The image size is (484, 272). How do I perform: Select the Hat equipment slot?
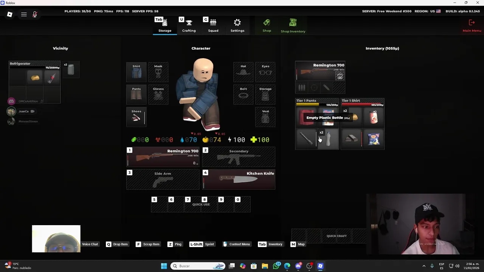243,72
